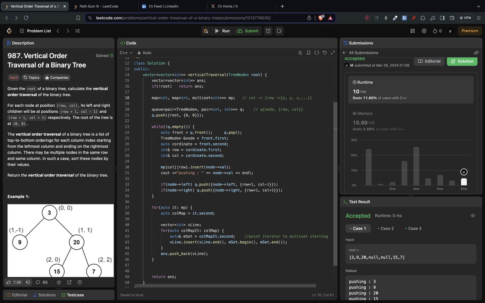Open the C++ language dropdown

click(126, 53)
